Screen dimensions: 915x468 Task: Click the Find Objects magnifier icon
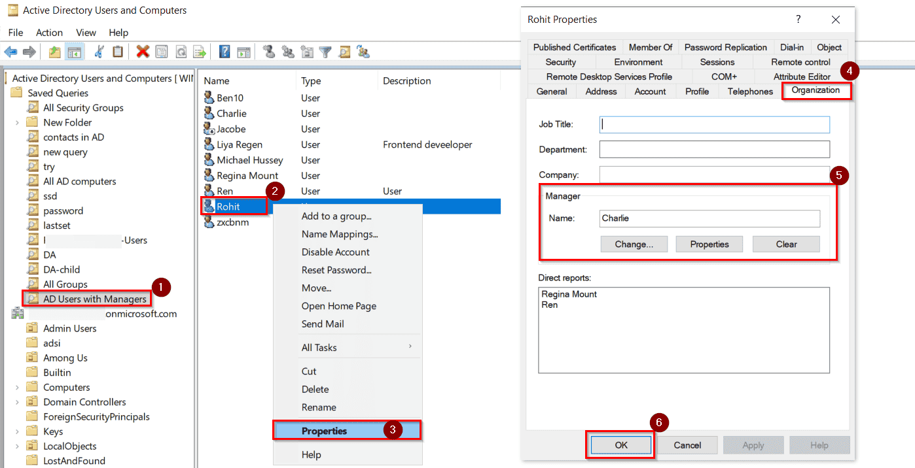coord(344,52)
